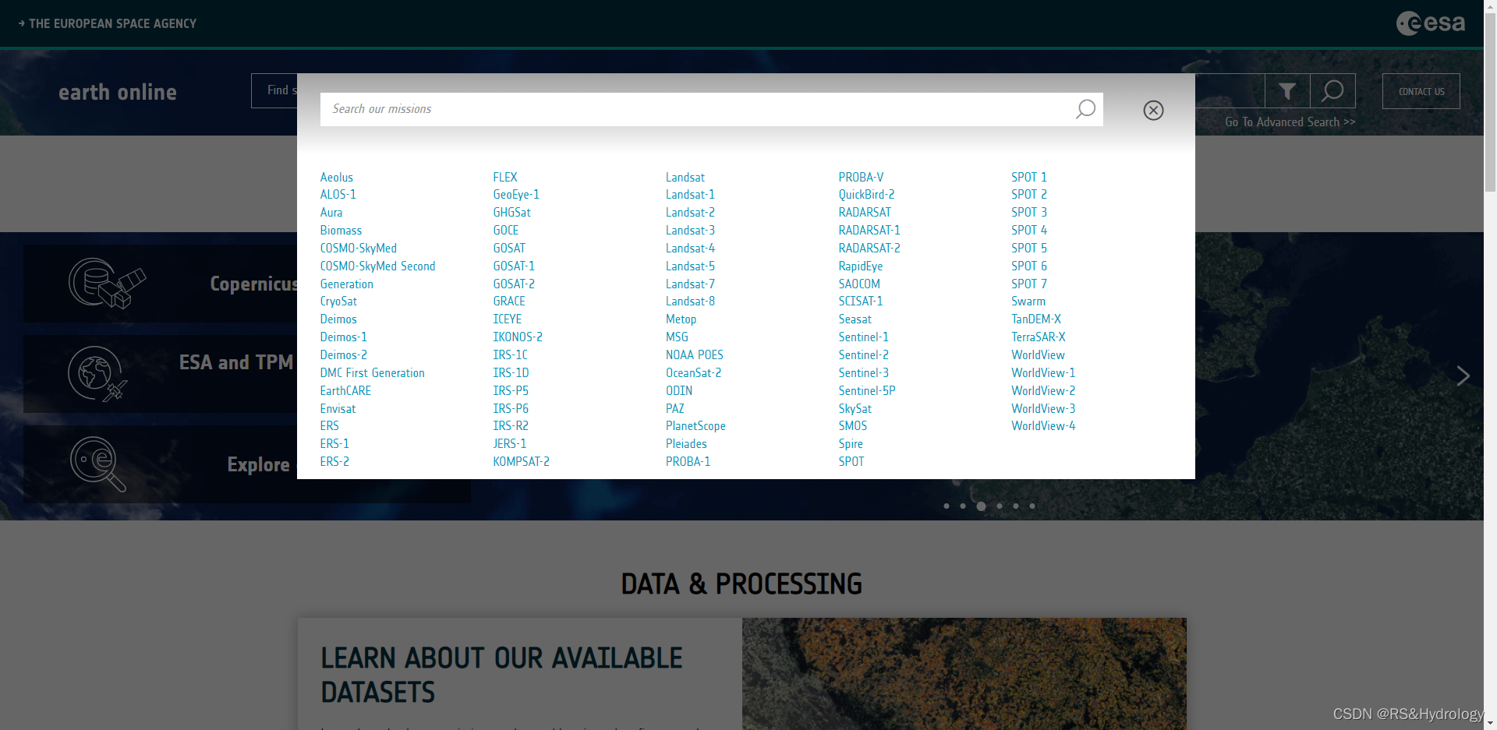This screenshot has height=730, width=1497.
Task: Click the CONTACT US button
Action: [x=1421, y=91]
